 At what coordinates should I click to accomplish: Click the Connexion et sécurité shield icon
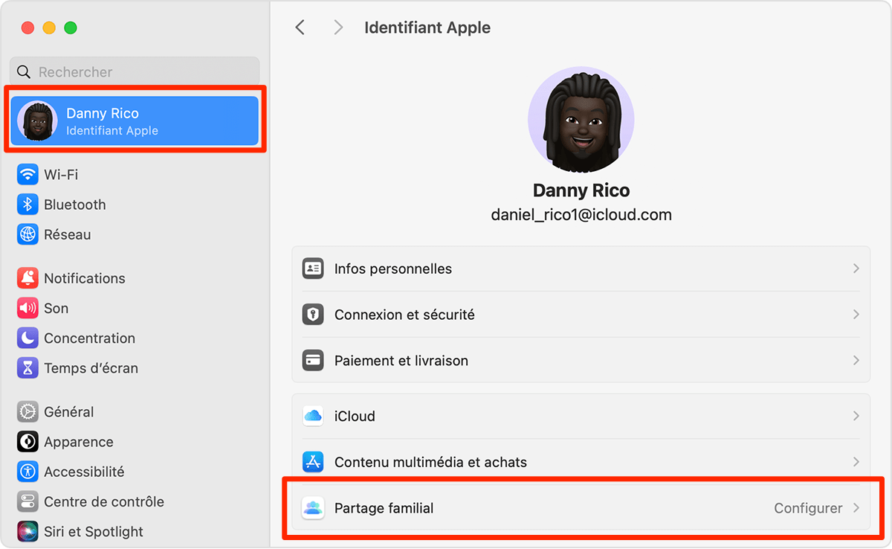[313, 315]
